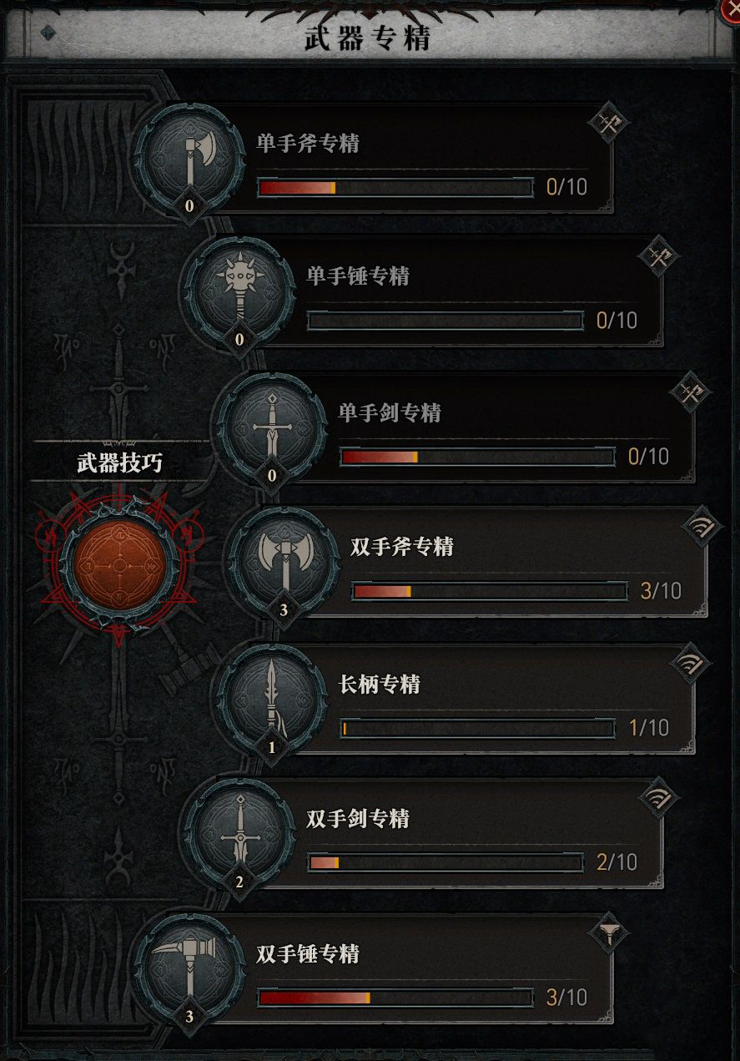Click the 单手剑专精 0/10 rank counter
The image size is (740, 1061).
click(x=648, y=457)
